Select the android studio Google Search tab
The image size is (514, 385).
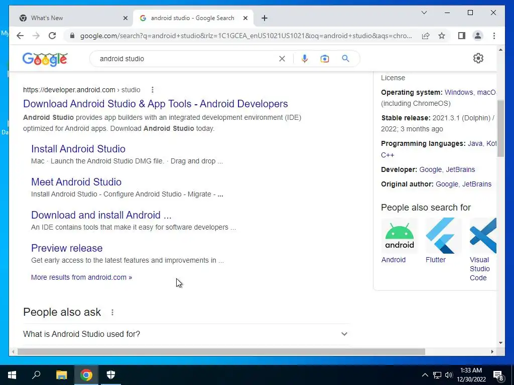point(193,18)
